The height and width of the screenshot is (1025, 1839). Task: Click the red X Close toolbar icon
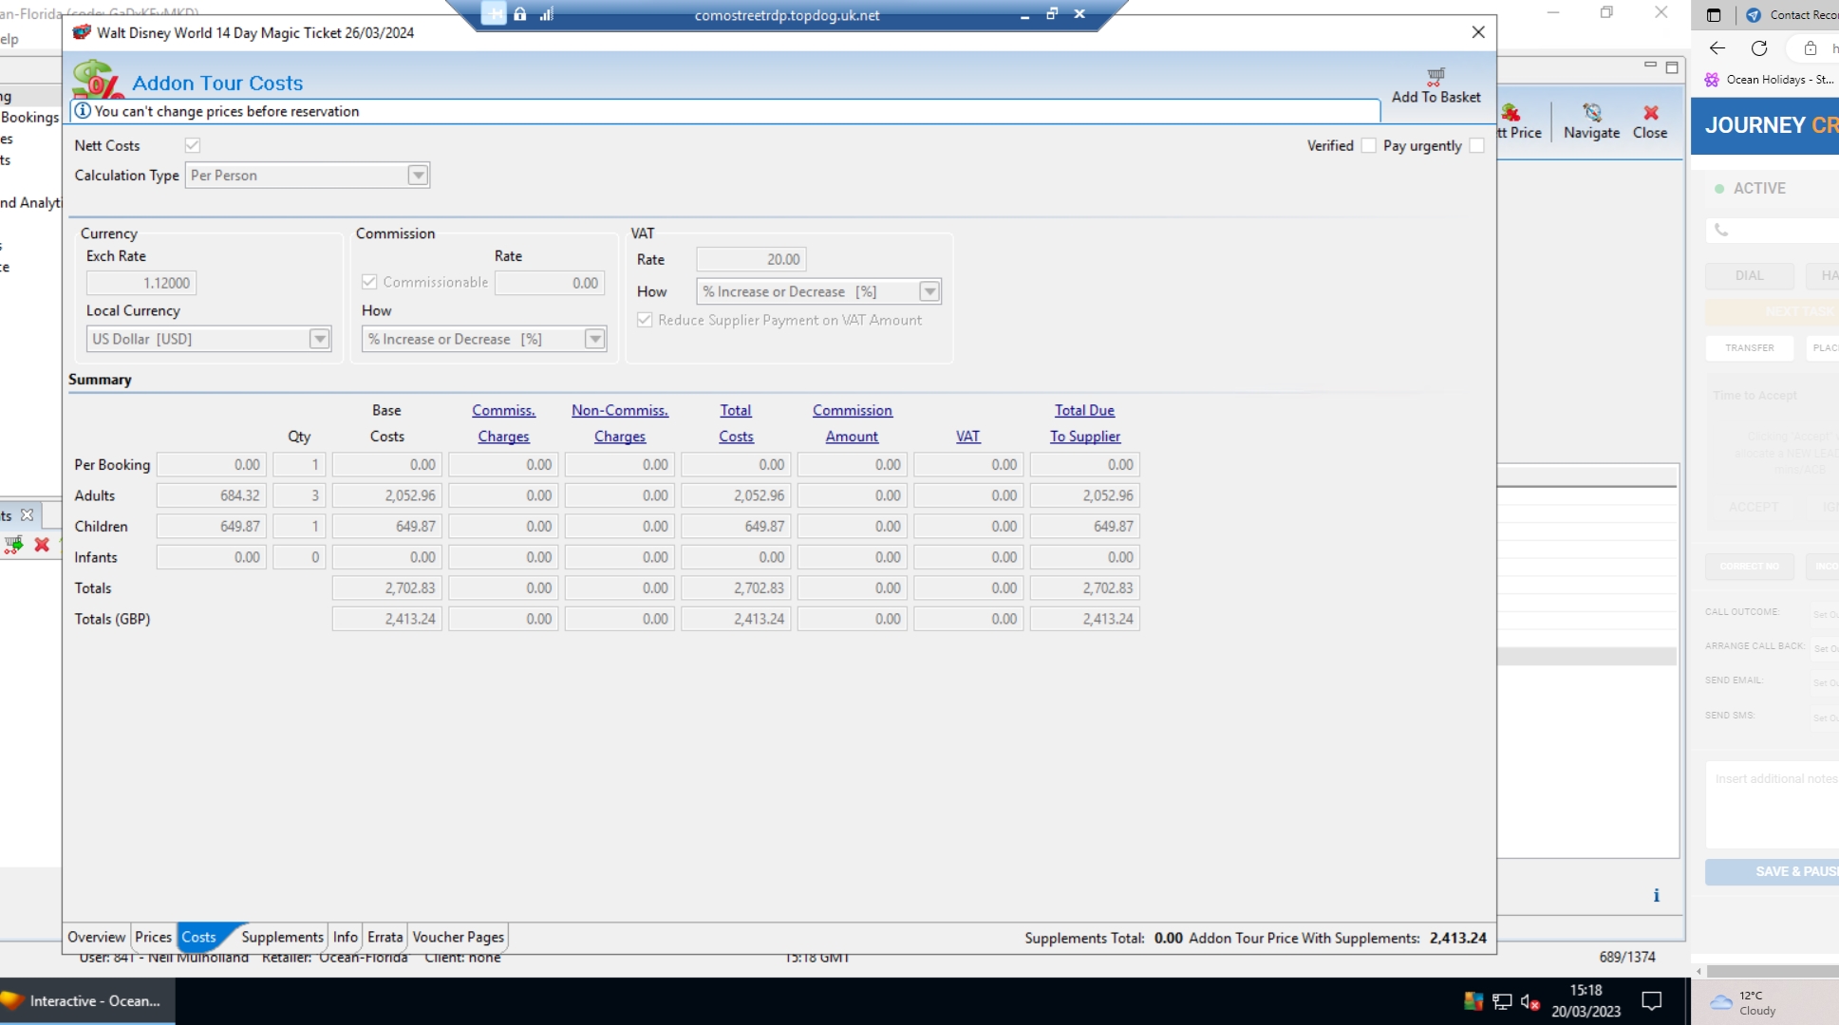[1650, 114]
